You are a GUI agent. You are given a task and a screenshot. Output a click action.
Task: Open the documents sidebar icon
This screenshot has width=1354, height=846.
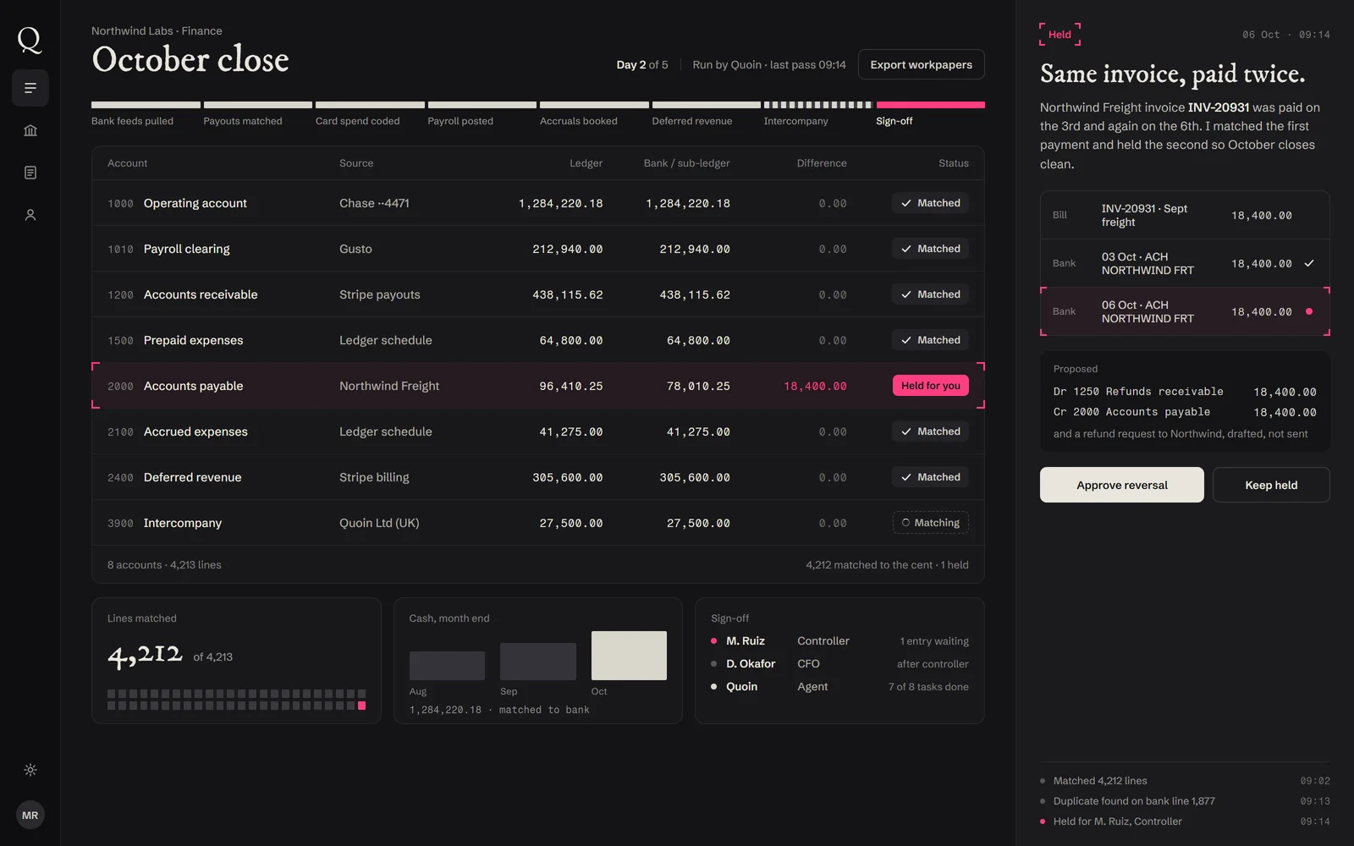[30, 173]
